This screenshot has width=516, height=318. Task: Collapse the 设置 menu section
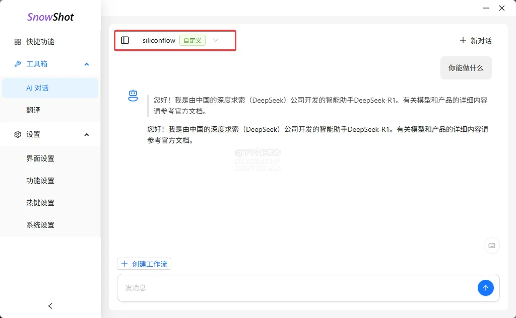(50, 134)
